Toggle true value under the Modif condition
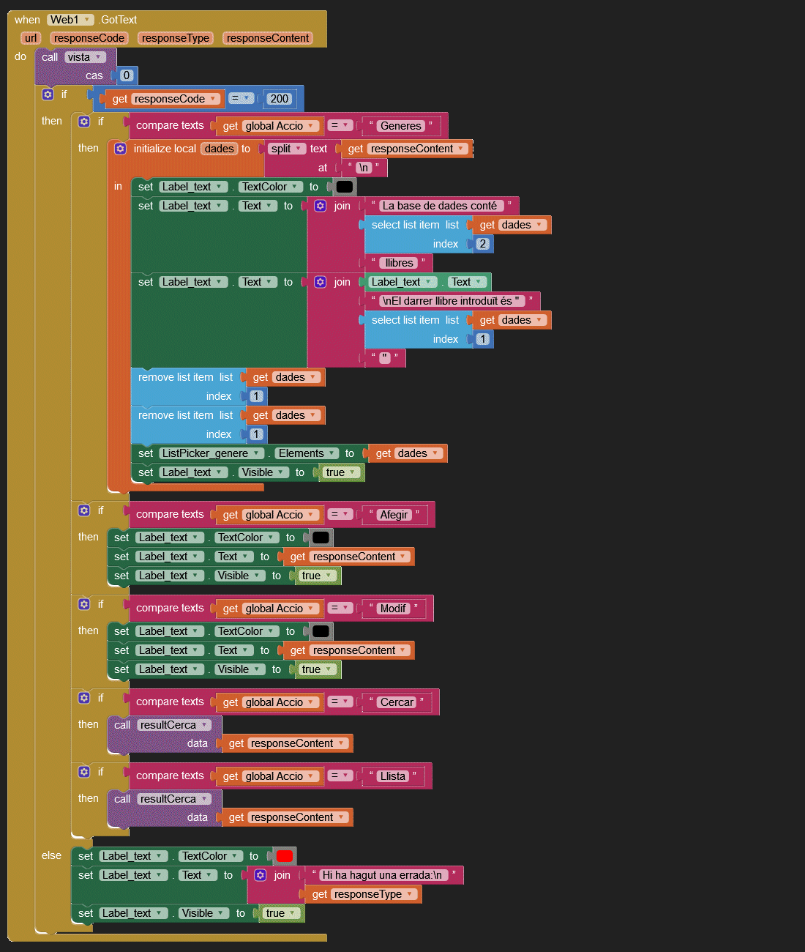 (316, 669)
